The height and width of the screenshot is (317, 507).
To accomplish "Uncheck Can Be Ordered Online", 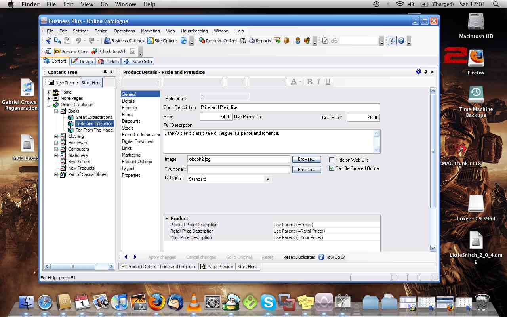I will (x=332, y=168).
